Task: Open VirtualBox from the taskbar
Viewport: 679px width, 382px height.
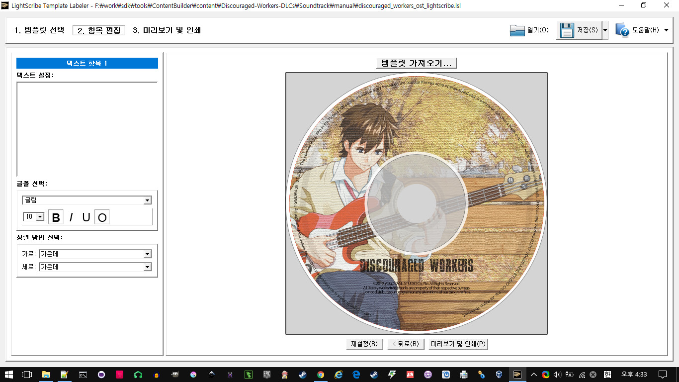Action: click(x=499, y=375)
